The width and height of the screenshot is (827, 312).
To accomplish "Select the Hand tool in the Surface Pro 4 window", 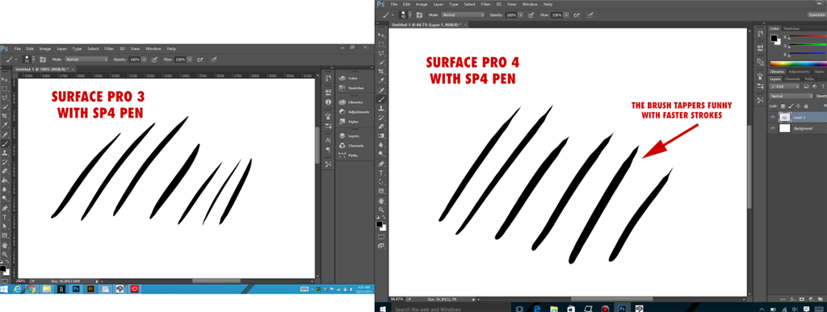I will [x=381, y=201].
